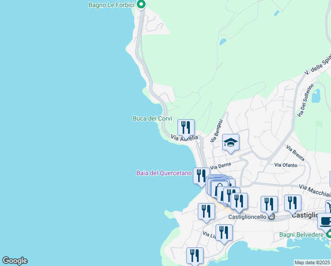Open the restaurant marker on Via Aurelia
Viewport: 331px width, 266px height.
click(x=186, y=129)
